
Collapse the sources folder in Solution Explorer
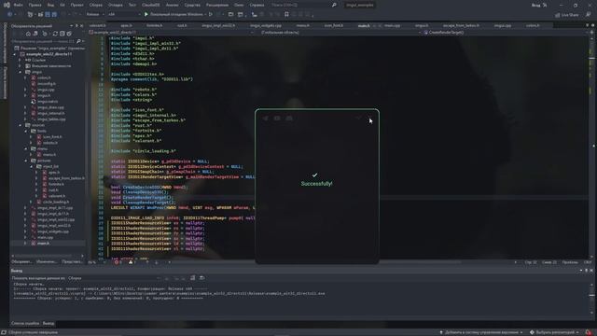(21, 125)
